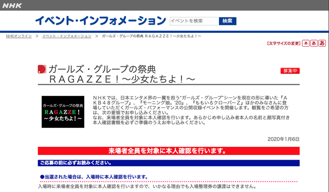Click the red 来場者全員を対象に本人確認を行います banner
This screenshot has height=192, width=329.
(169, 151)
